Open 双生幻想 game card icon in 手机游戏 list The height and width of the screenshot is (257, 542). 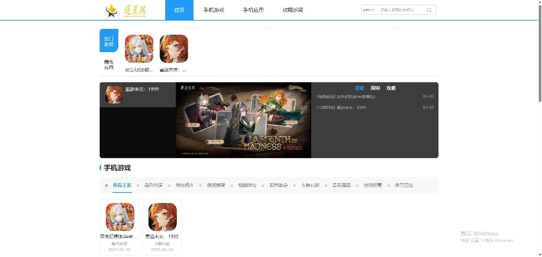120,217
